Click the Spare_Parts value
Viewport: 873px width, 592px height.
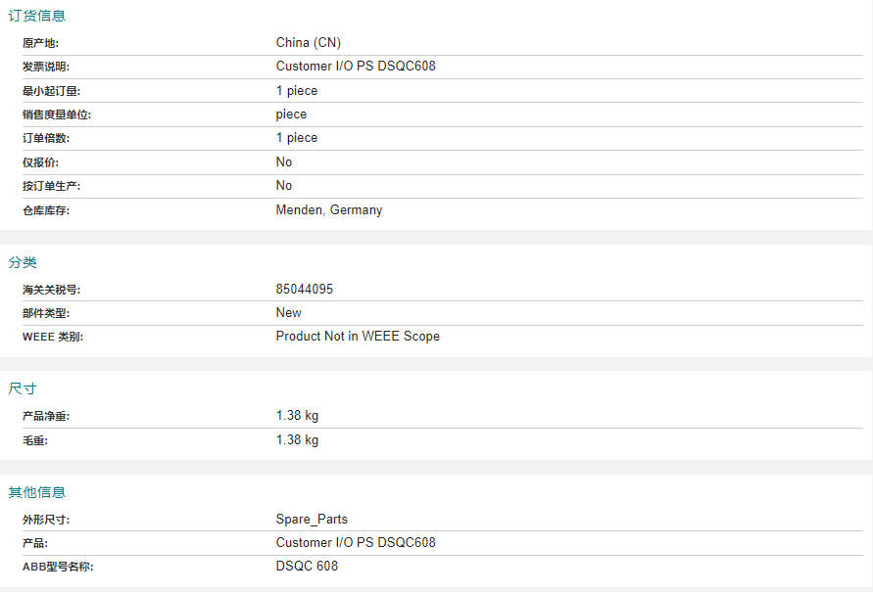312,520
